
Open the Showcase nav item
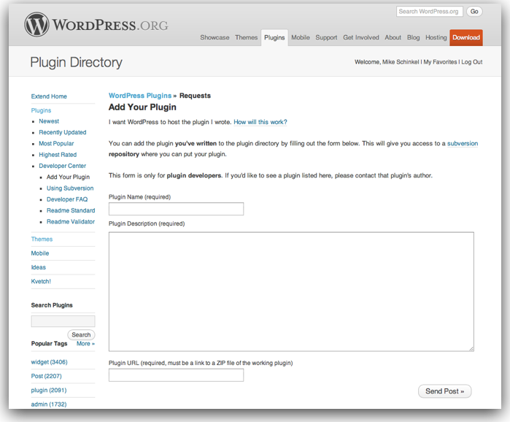click(x=215, y=37)
